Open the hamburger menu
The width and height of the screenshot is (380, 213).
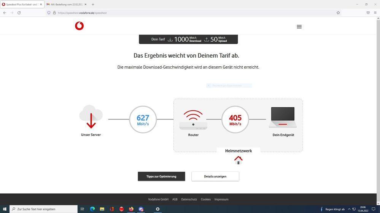click(299, 27)
